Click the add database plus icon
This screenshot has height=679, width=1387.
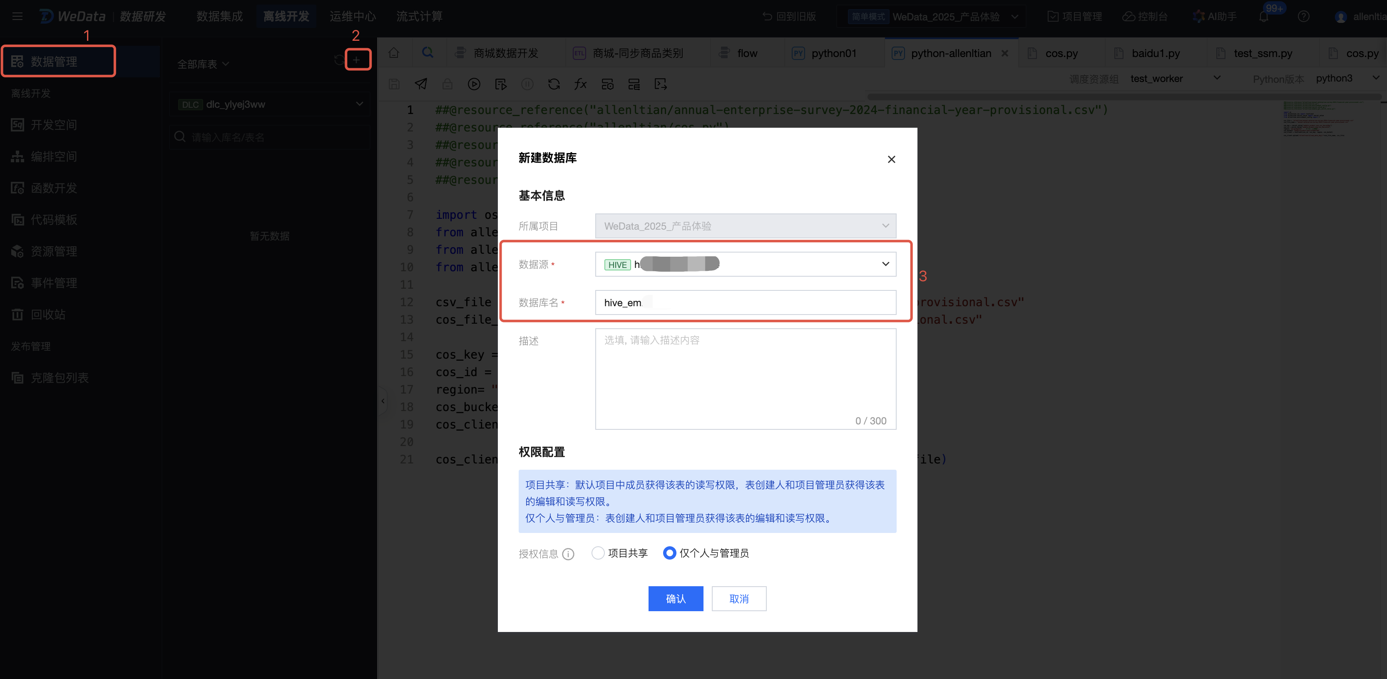(x=356, y=60)
